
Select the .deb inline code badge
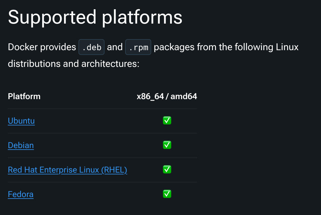(92, 47)
